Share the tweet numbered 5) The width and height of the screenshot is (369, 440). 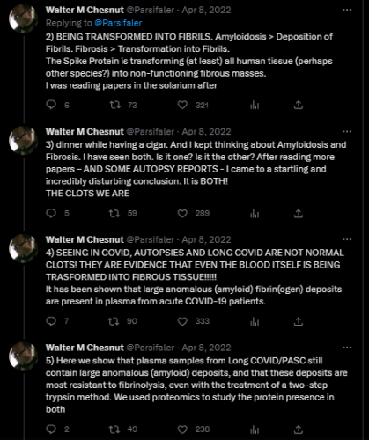299,429
